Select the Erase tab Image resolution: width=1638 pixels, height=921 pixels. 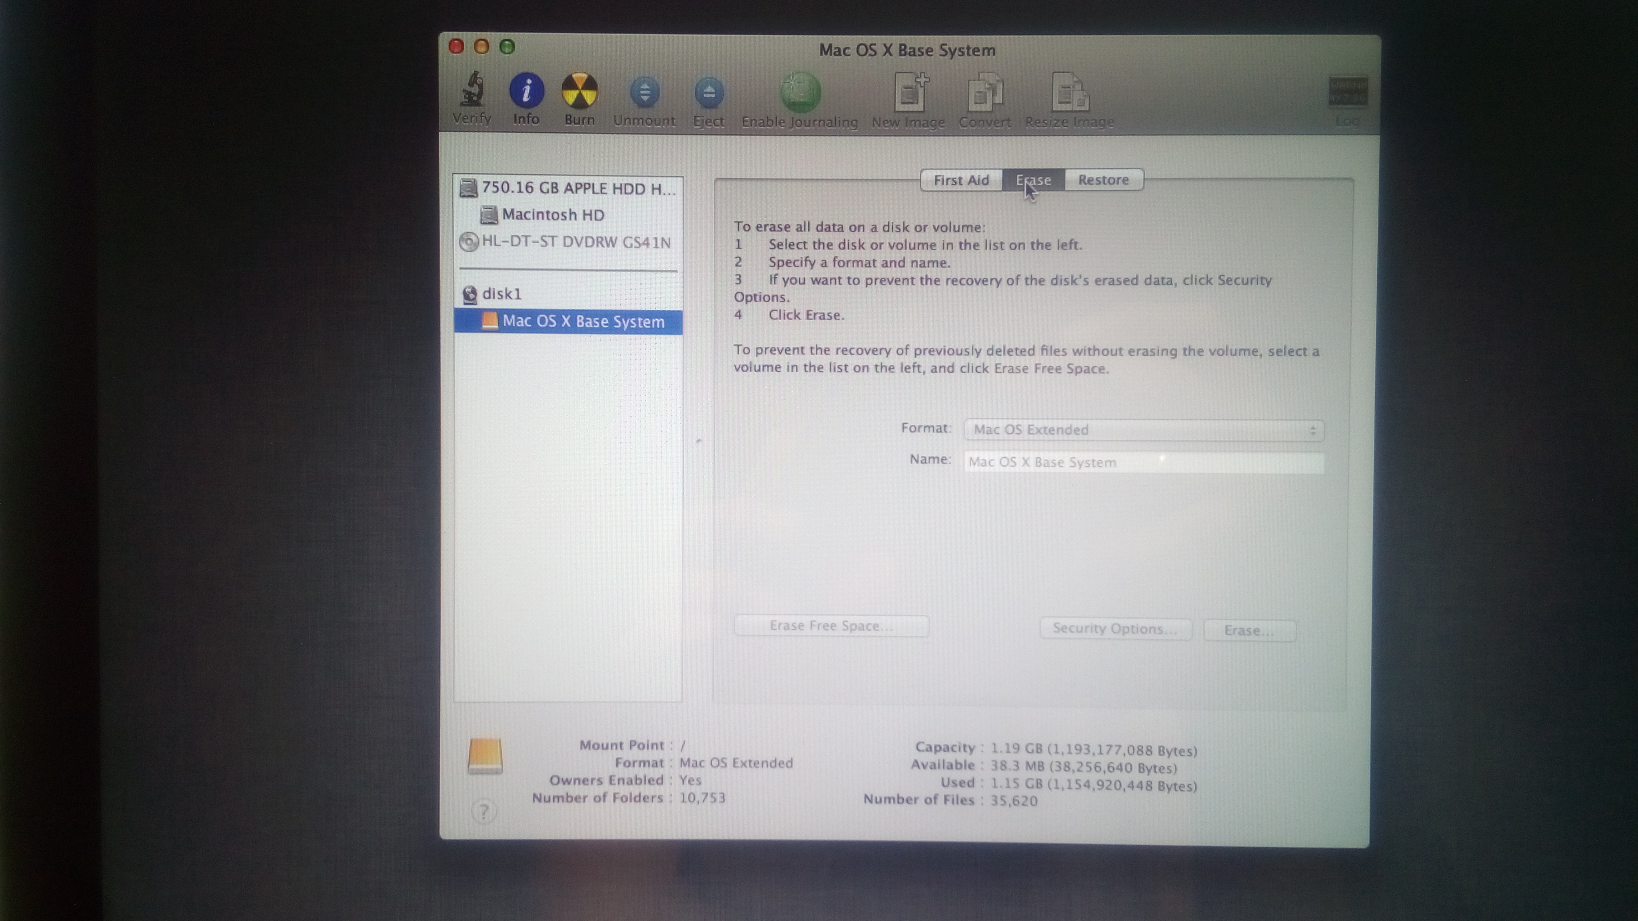coord(1034,181)
